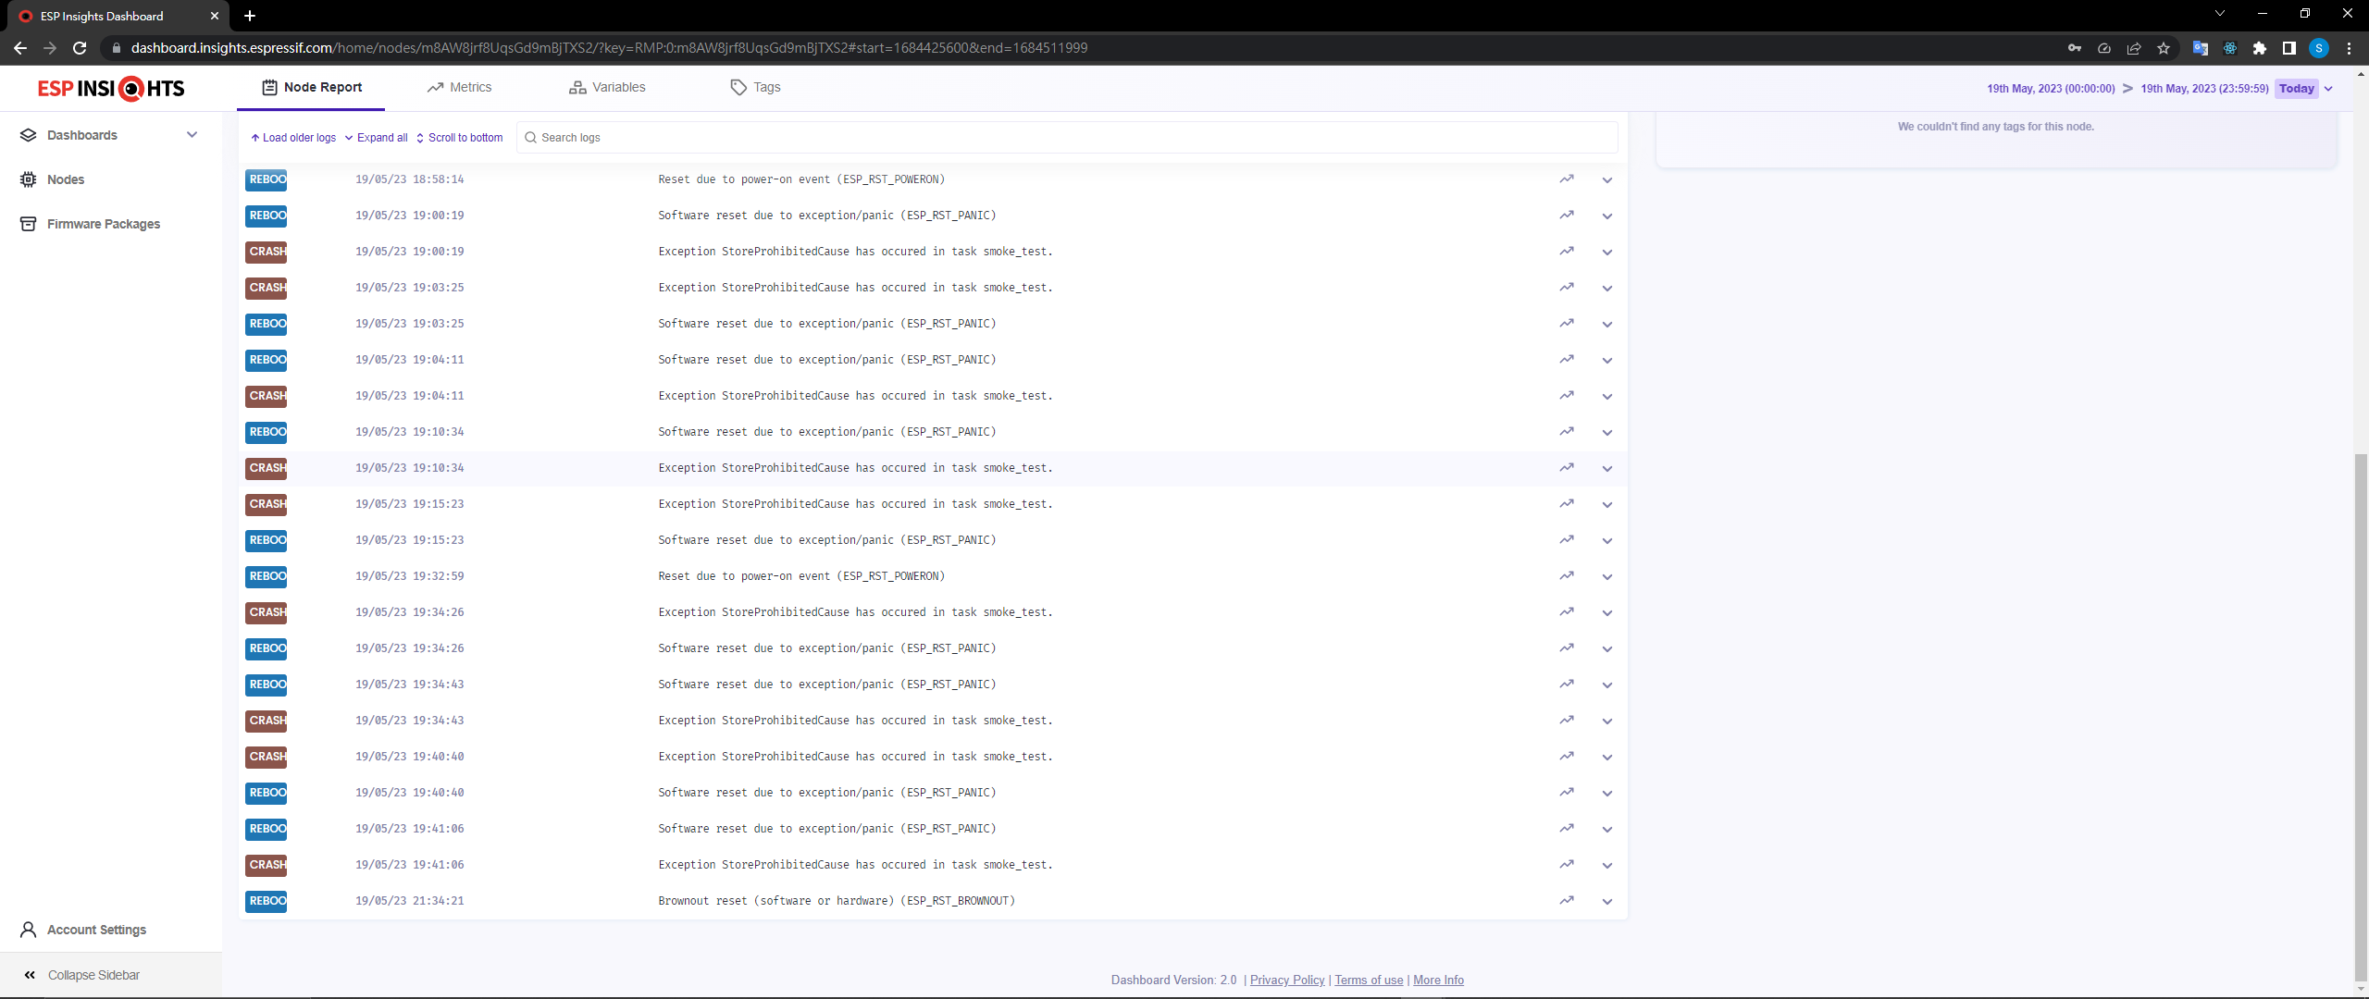Click the browser extensions puzzle icon

[x=2261, y=48]
